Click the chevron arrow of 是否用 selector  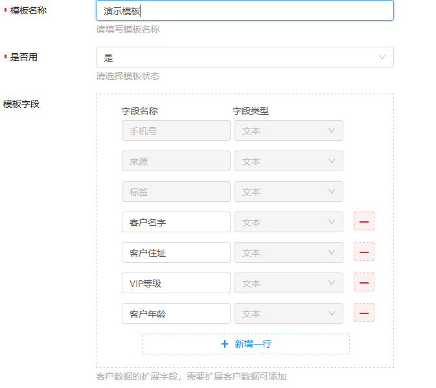pos(382,57)
